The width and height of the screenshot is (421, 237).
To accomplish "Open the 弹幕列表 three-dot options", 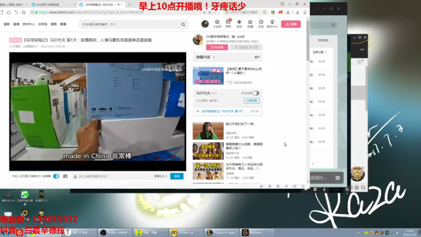I will 214,57.
